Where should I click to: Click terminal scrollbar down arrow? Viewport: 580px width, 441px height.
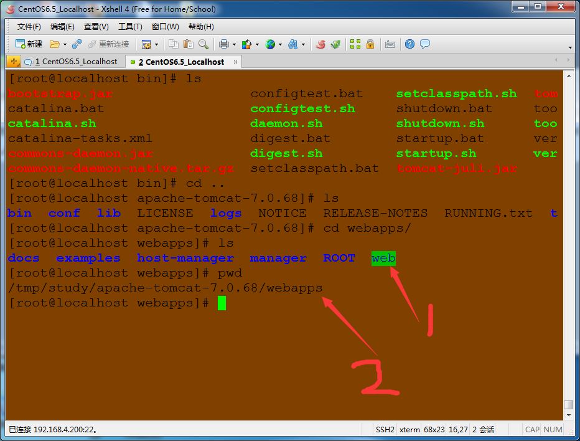tap(569, 415)
